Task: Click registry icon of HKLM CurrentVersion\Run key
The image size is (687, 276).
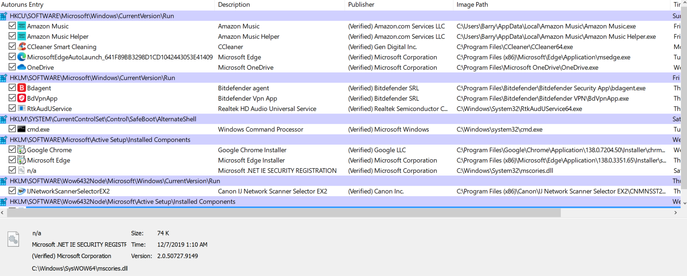Action: click(x=4, y=78)
